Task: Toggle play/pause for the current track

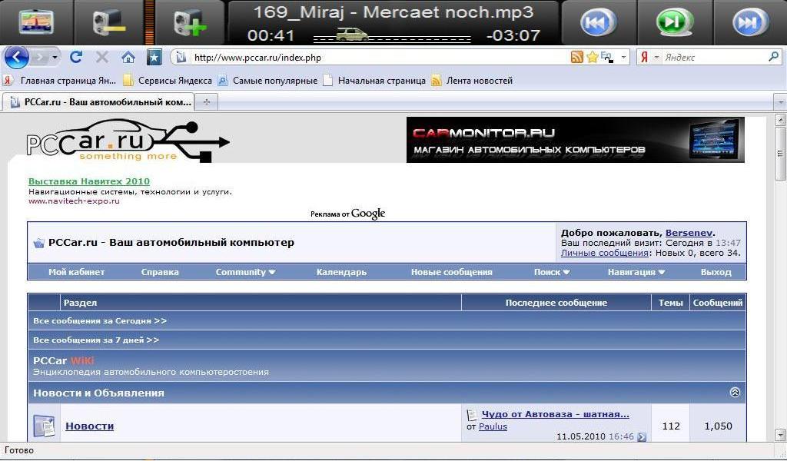Action: tap(673, 22)
